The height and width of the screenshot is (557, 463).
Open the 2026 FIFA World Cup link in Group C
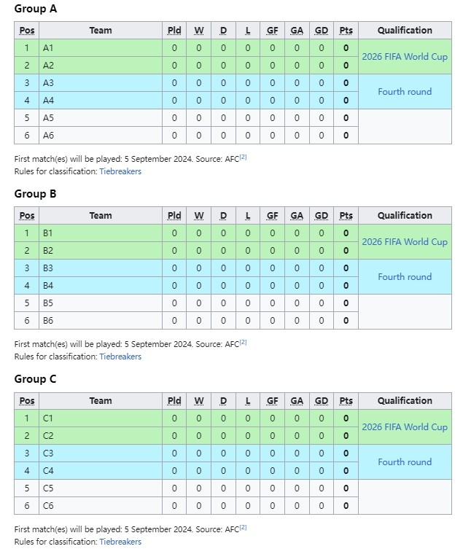click(x=405, y=427)
